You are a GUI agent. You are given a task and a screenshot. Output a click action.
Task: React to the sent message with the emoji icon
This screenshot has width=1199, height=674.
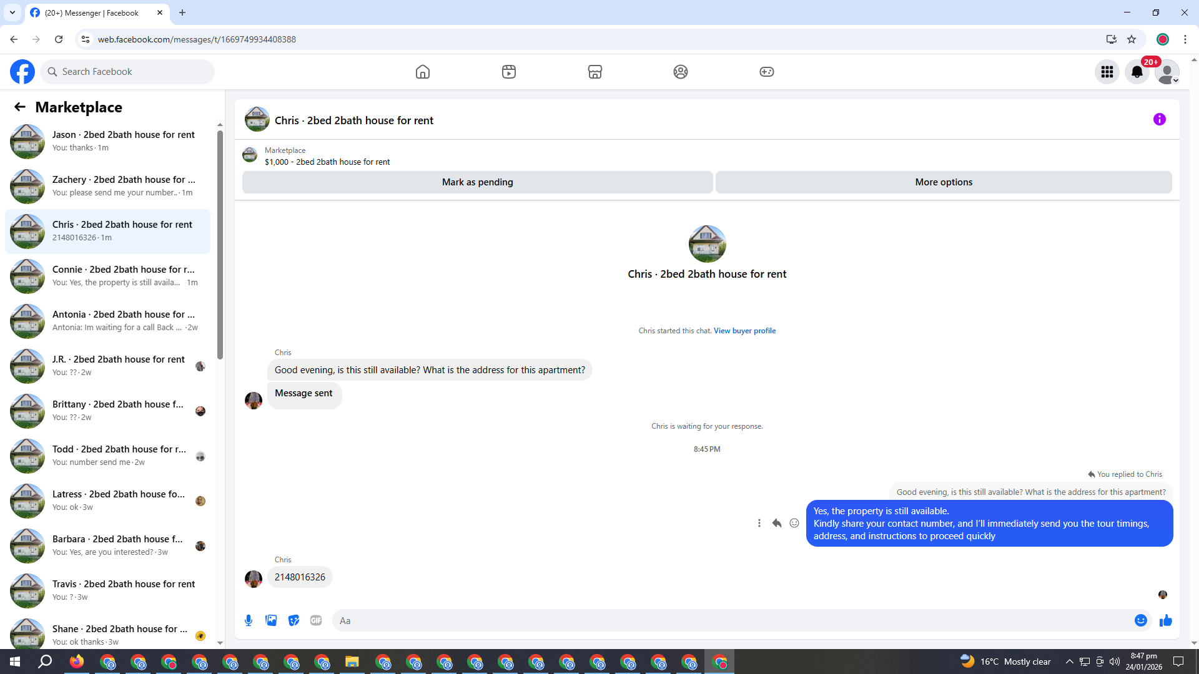pos(794,523)
